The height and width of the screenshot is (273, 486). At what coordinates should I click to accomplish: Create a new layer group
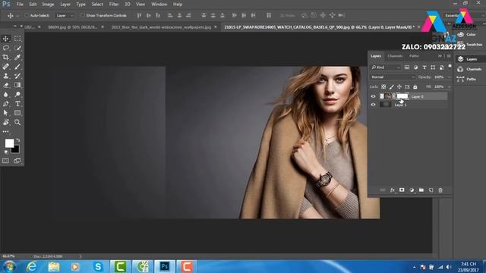pyautogui.click(x=421, y=190)
